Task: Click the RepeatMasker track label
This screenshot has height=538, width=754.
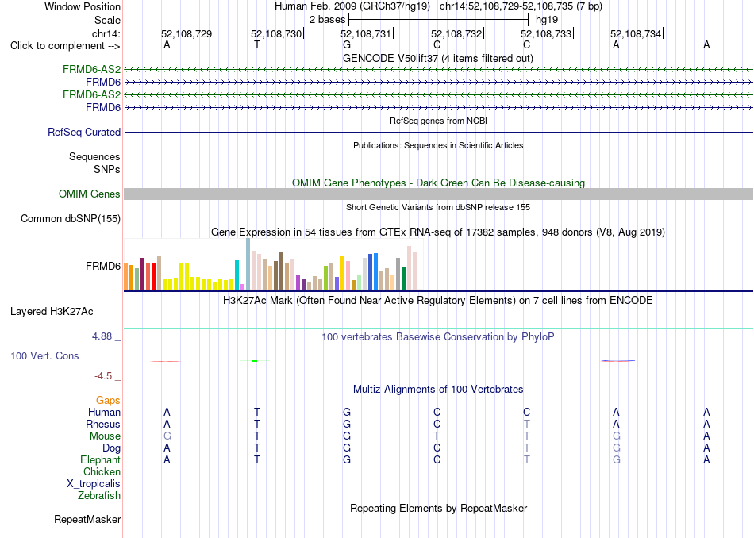Action: tap(87, 519)
